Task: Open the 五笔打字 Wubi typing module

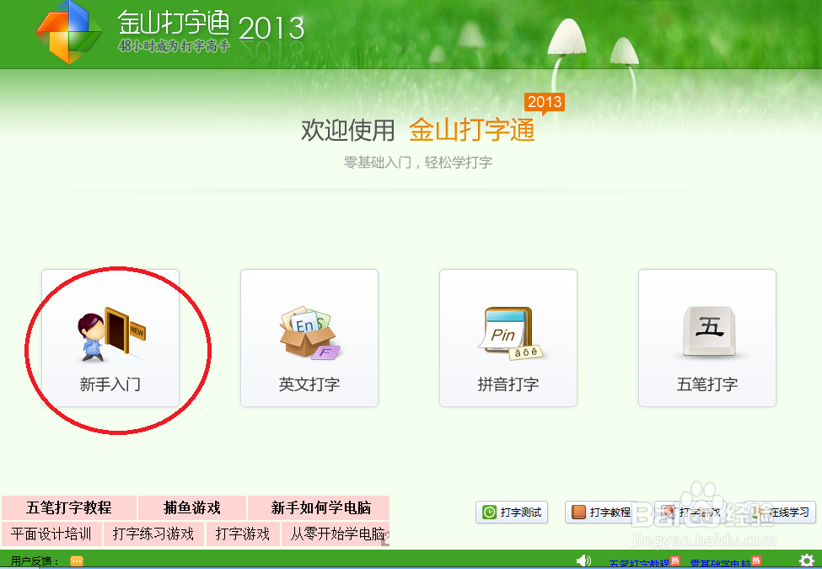Action: [707, 338]
